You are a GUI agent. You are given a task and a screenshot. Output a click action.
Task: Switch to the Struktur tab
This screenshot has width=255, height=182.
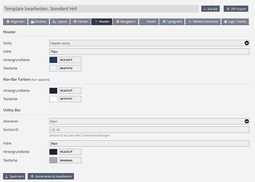[39, 21]
